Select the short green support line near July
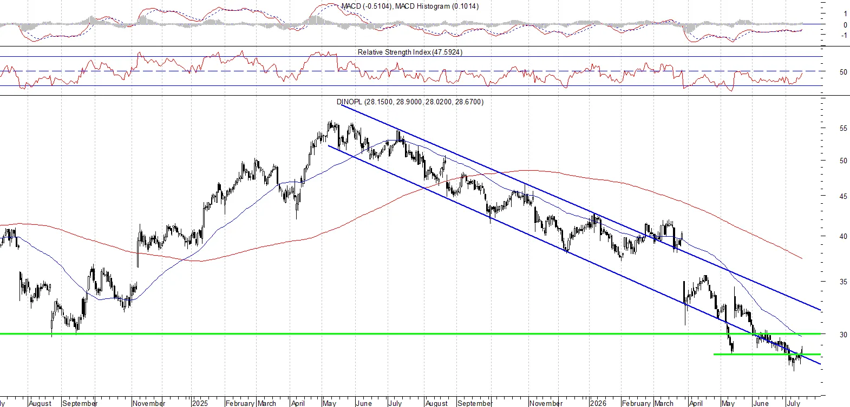Image resolution: width=850 pixels, height=407 pixels. coord(767,354)
